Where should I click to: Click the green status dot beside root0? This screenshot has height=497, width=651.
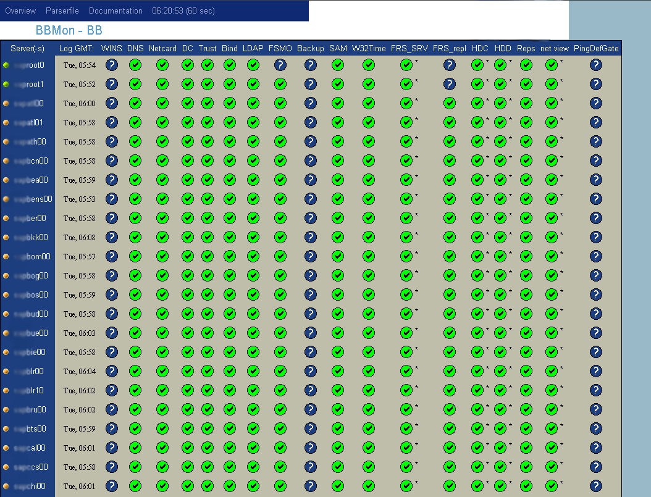point(6,65)
